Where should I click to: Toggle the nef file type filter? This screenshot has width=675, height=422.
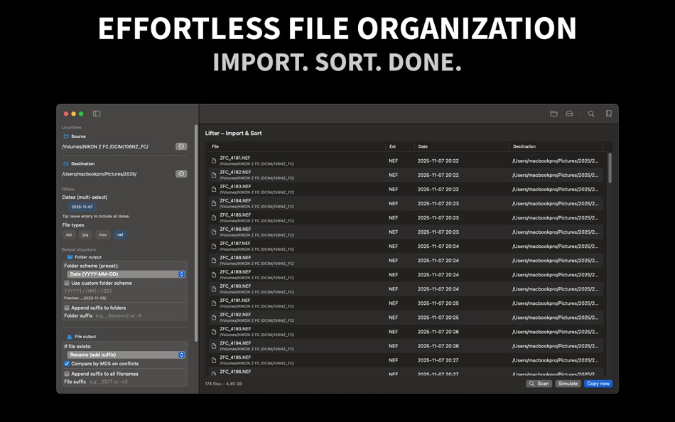tap(119, 234)
